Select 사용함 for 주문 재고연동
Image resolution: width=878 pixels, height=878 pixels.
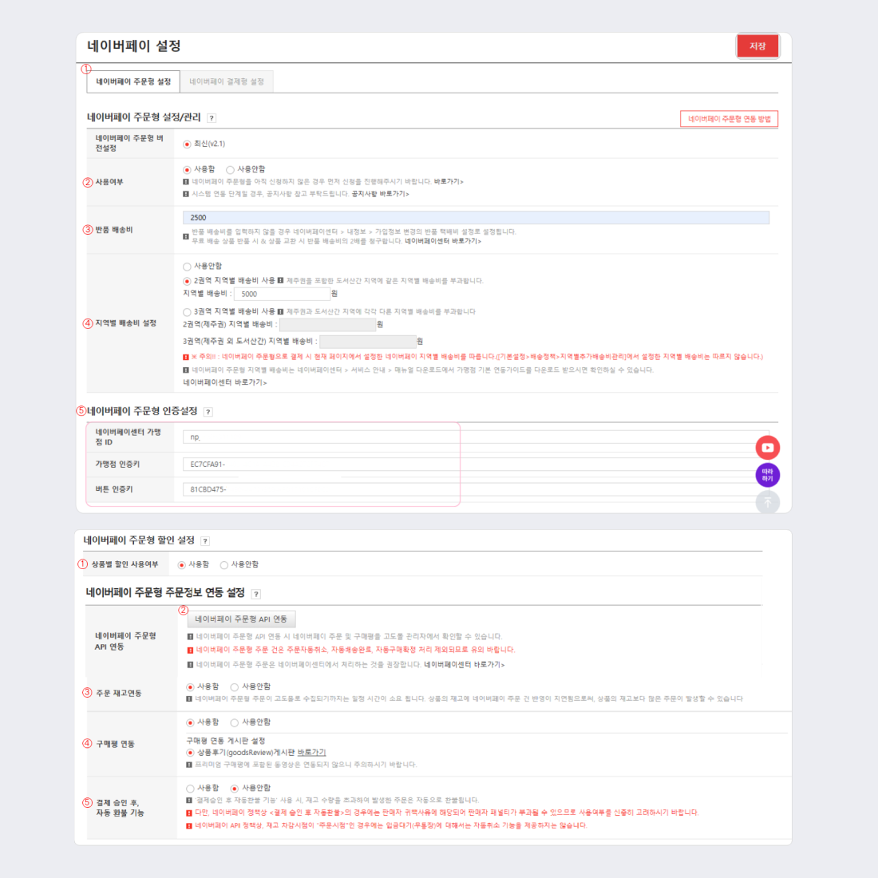point(191,687)
